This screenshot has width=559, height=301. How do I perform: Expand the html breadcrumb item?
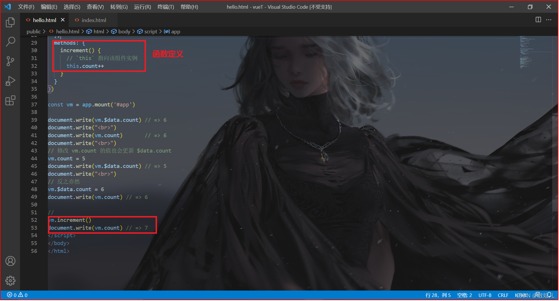click(95, 31)
